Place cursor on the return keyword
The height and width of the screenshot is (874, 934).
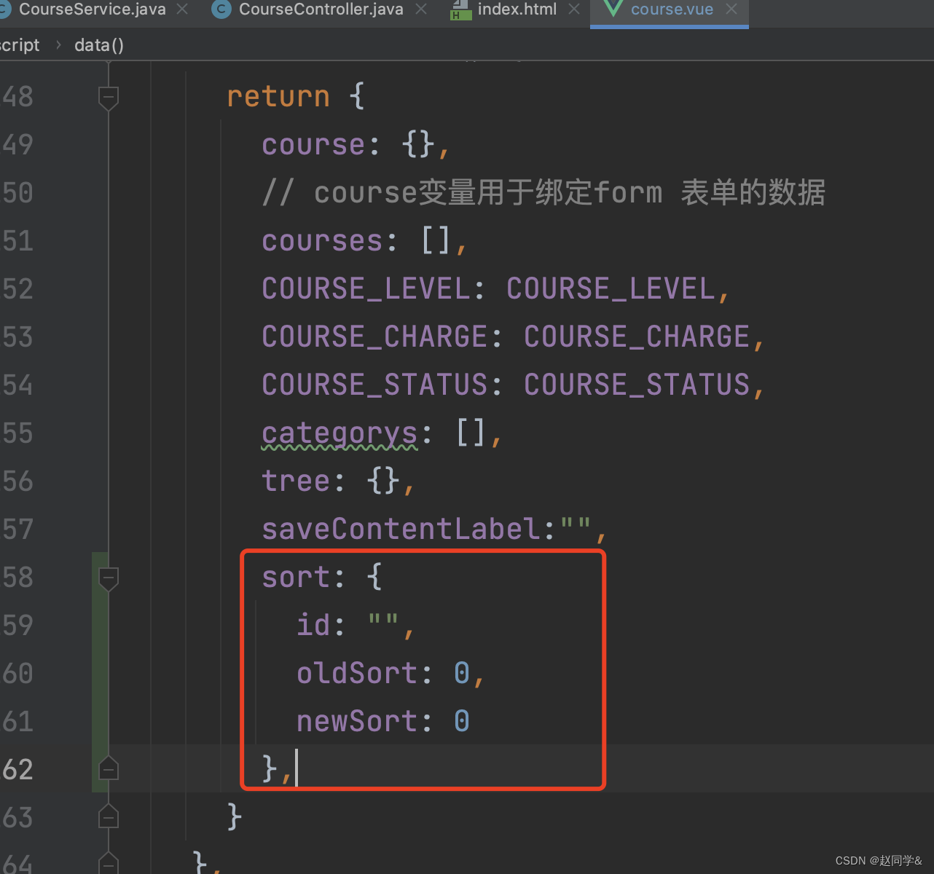pyautogui.click(x=278, y=96)
